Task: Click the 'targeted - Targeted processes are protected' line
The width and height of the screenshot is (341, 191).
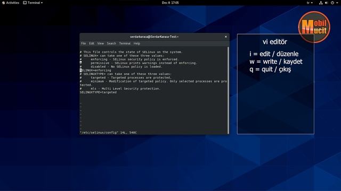Action: (x=126, y=77)
